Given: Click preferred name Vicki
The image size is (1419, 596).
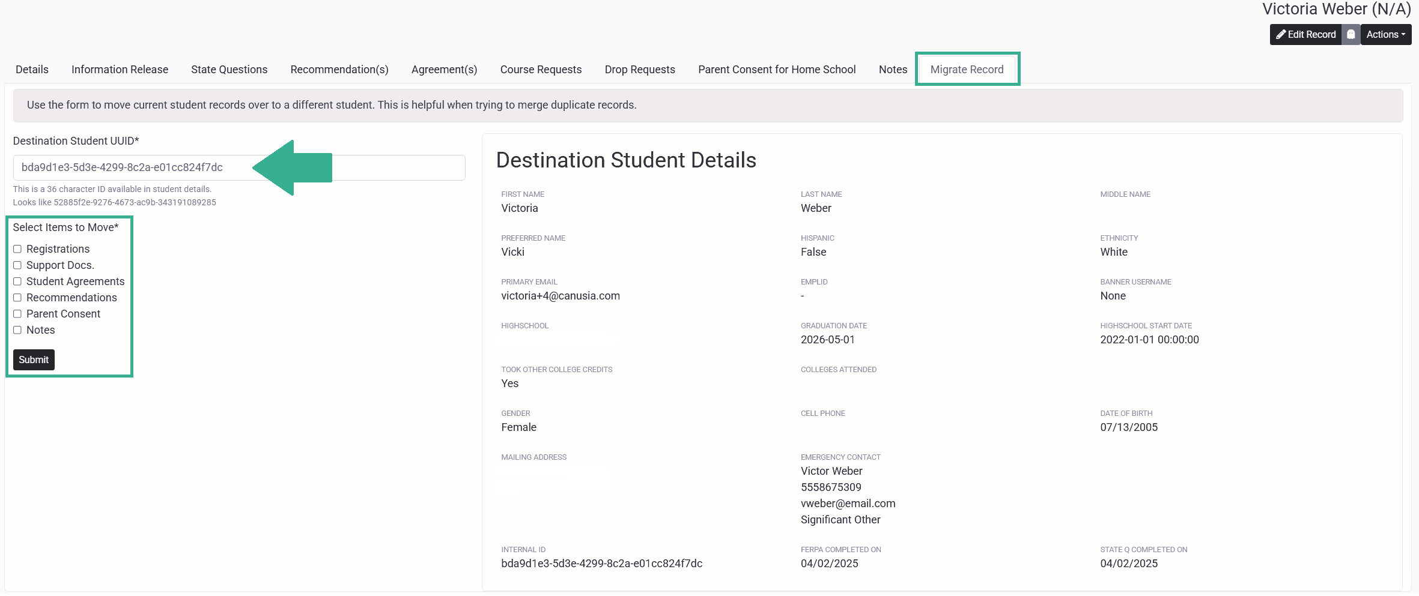Looking at the screenshot, I should [512, 252].
